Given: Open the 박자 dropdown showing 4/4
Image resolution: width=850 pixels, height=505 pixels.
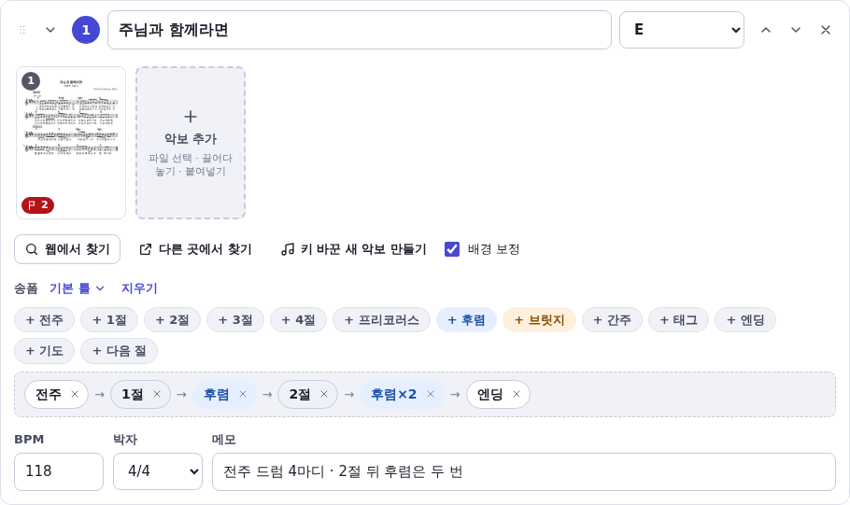Looking at the screenshot, I should point(158,471).
